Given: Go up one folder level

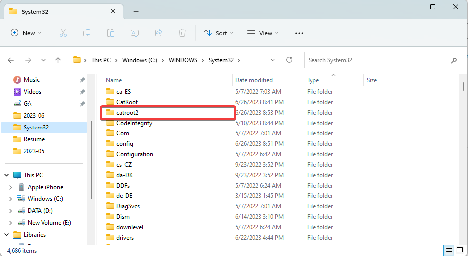Looking at the screenshot, I should pos(58,60).
